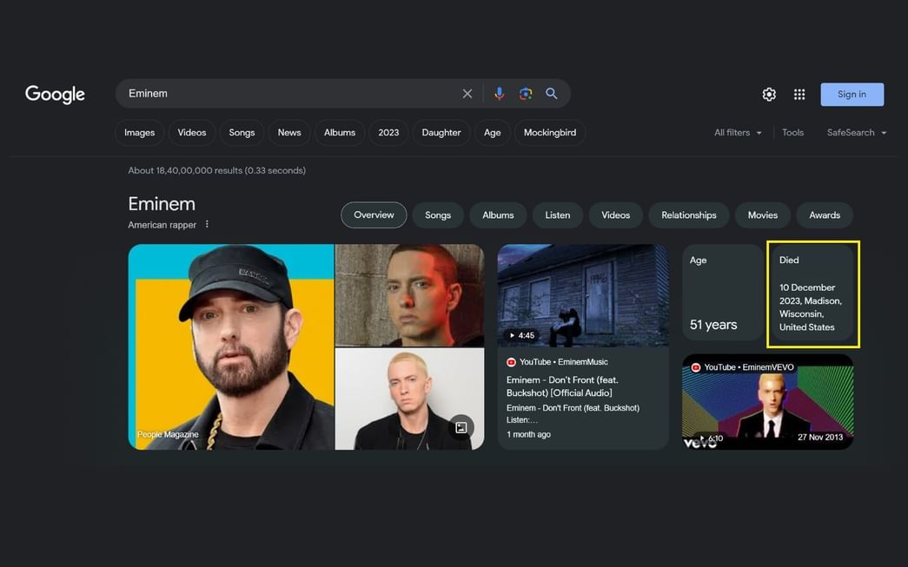
Task: Open options via the three-dot icon near American rapper
Action: coord(206,224)
